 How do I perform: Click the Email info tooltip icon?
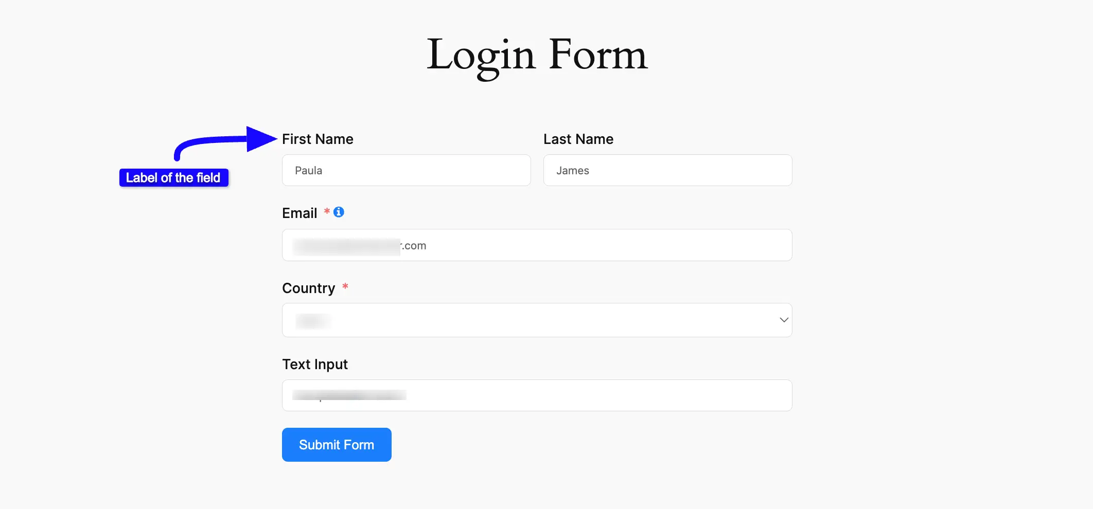click(339, 212)
